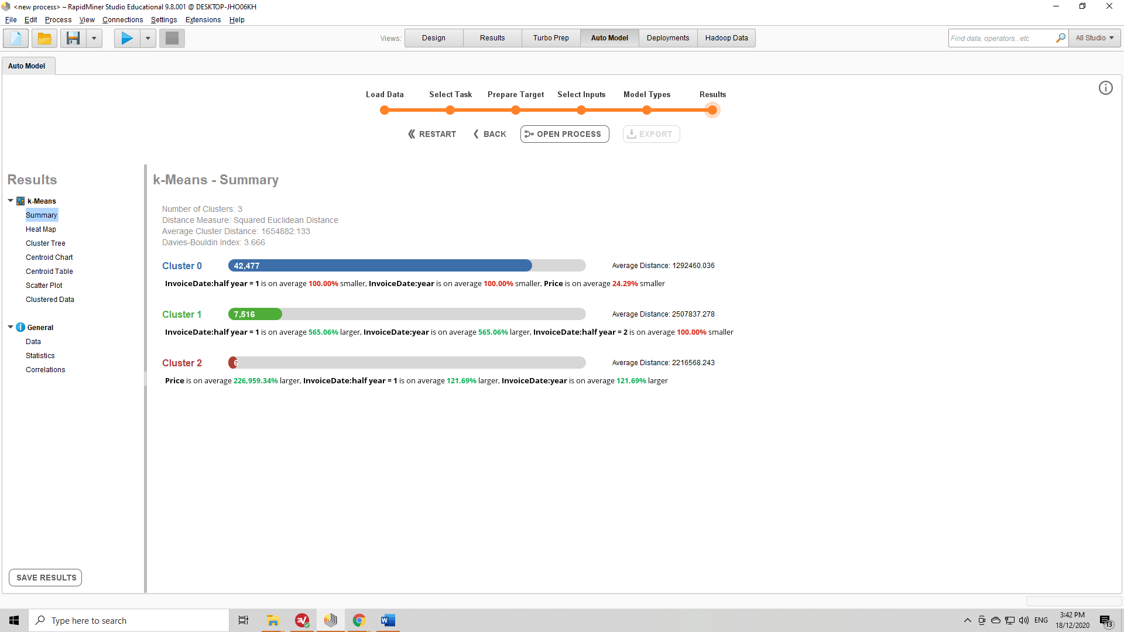This screenshot has width=1124, height=632.
Task: Save process using the floppy disk icon
Action: pyautogui.click(x=73, y=38)
